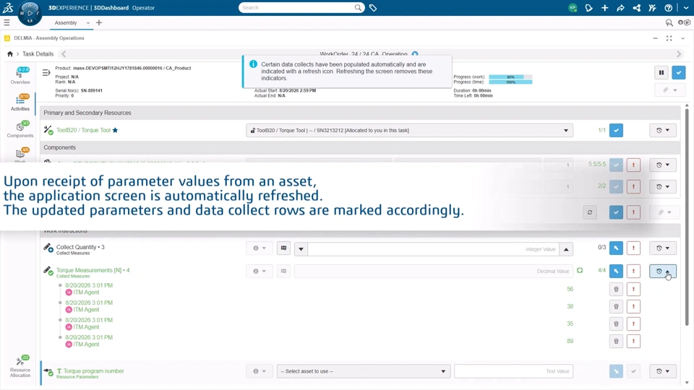Viewport: 694px width, 390px height.
Task: Open Torque program number link
Action: (93, 371)
